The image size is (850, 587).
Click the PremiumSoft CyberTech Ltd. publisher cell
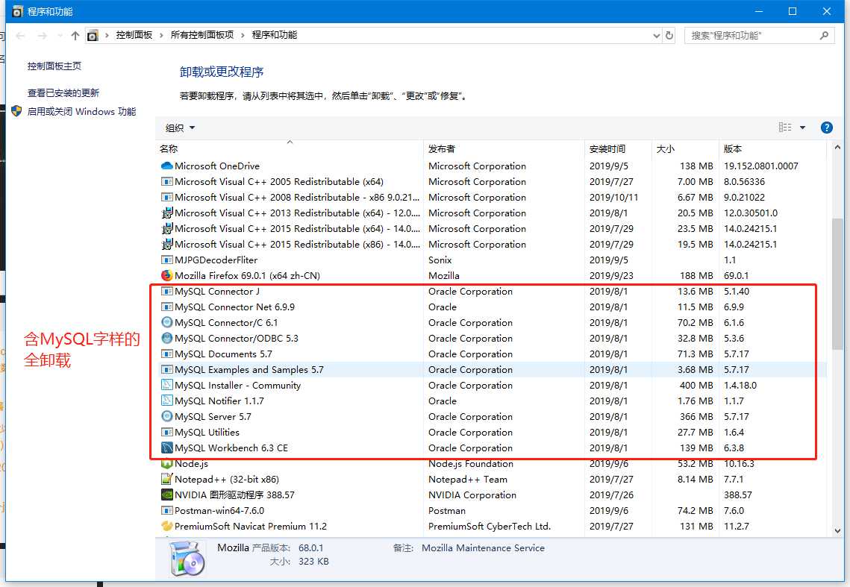tap(490, 527)
